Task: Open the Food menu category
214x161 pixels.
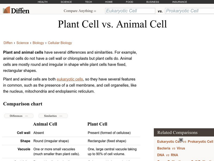Action: coord(129,2)
